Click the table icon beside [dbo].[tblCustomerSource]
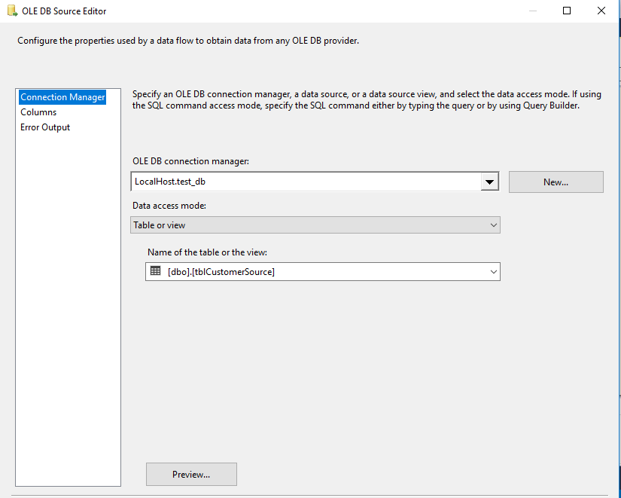The height and width of the screenshot is (498, 621). point(156,271)
